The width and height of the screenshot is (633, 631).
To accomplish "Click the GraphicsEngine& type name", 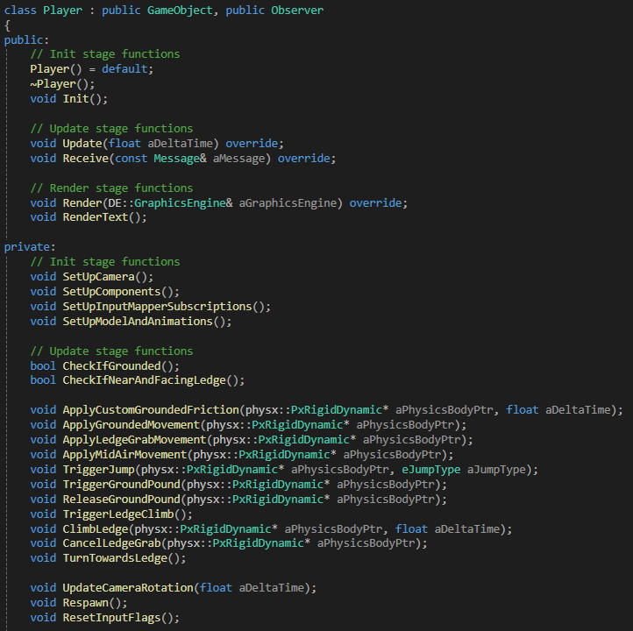I will coord(183,202).
